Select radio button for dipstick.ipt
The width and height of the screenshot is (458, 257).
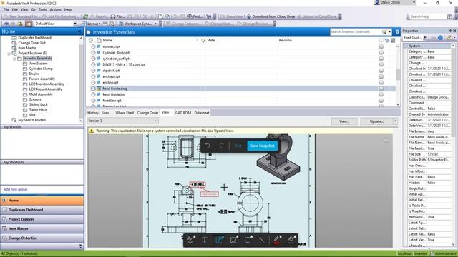click(x=93, y=71)
